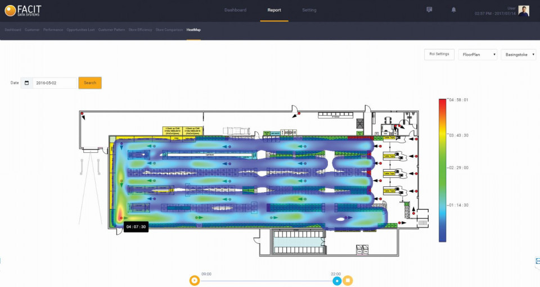This screenshot has width=540, height=287.
Task: Click the date input field
Action: point(55,83)
